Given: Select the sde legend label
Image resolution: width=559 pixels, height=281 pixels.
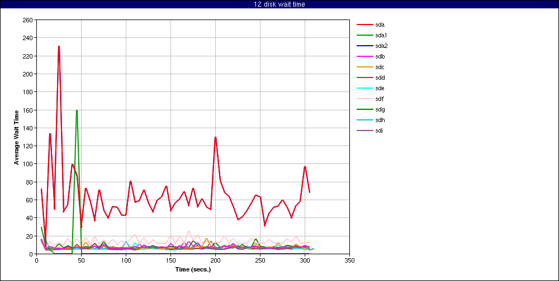Looking at the screenshot, I should point(380,88).
